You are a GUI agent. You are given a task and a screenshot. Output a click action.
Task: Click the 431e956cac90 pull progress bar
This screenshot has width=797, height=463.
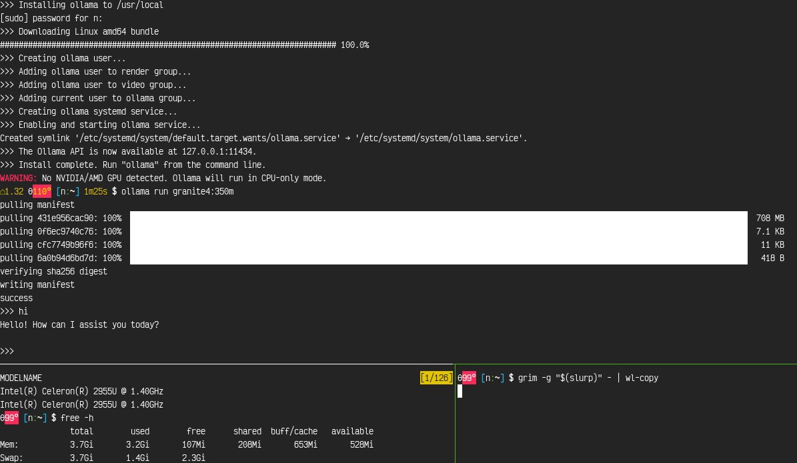tap(438, 219)
